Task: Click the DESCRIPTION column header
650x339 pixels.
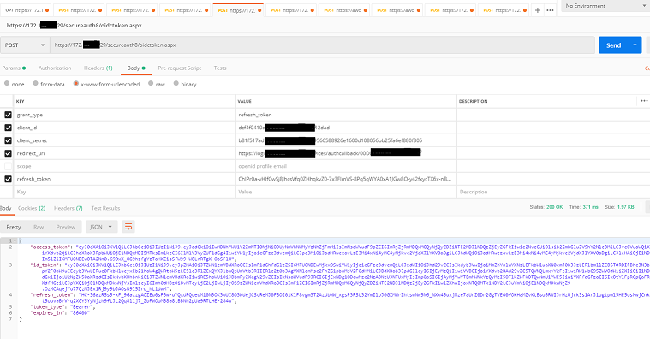Action: (473, 101)
